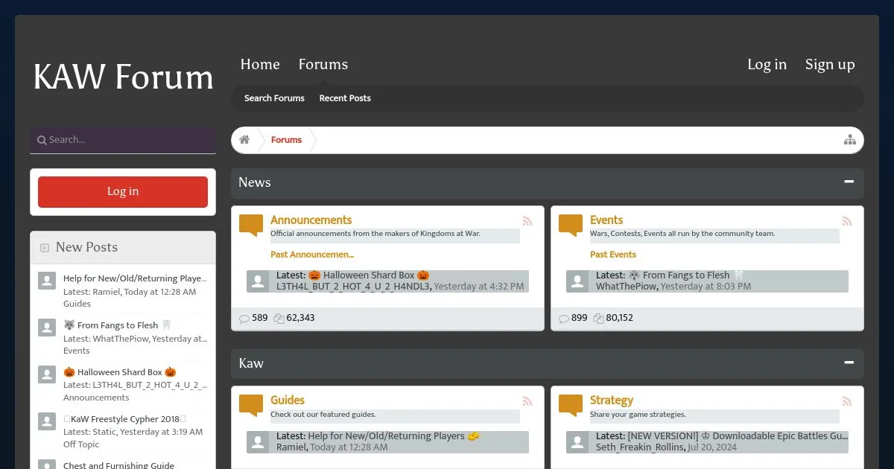Click the messages count icon showing 62,343
The width and height of the screenshot is (894, 469).
coord(279,319)
